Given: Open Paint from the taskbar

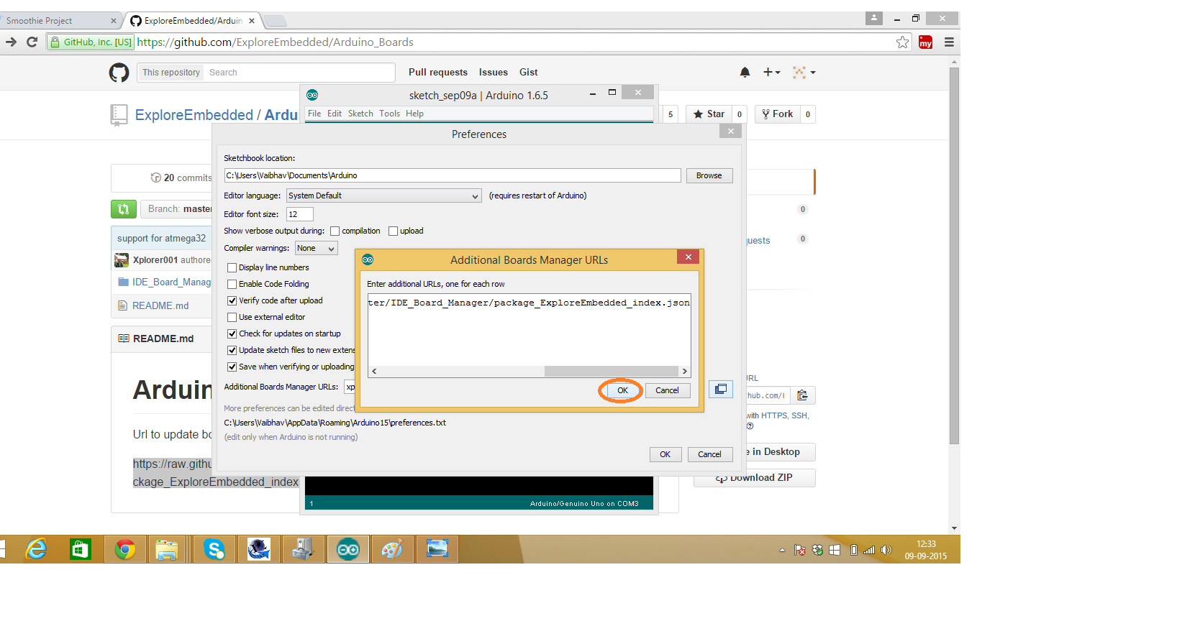Looking at the screenshot, I should pos(392,549).
